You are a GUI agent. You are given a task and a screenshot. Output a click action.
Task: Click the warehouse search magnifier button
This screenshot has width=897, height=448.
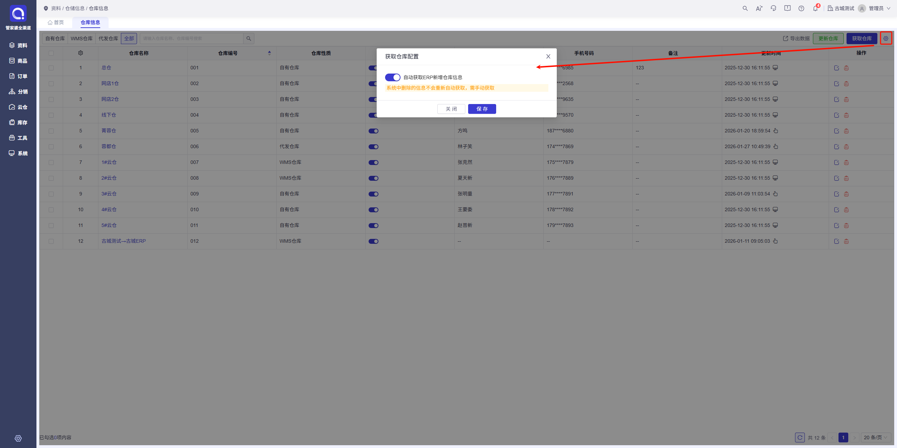(x=249, y=39)
